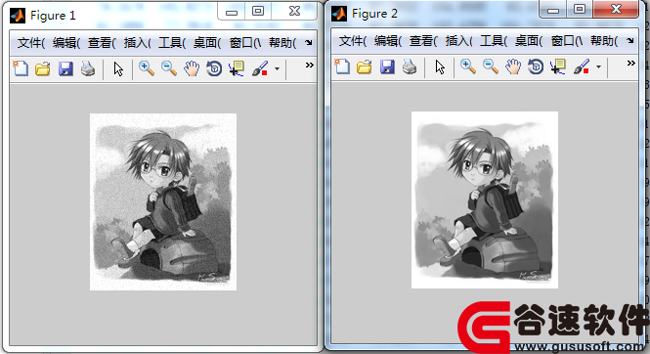Select Brush data tool in Figure 1

pos(260,68)
